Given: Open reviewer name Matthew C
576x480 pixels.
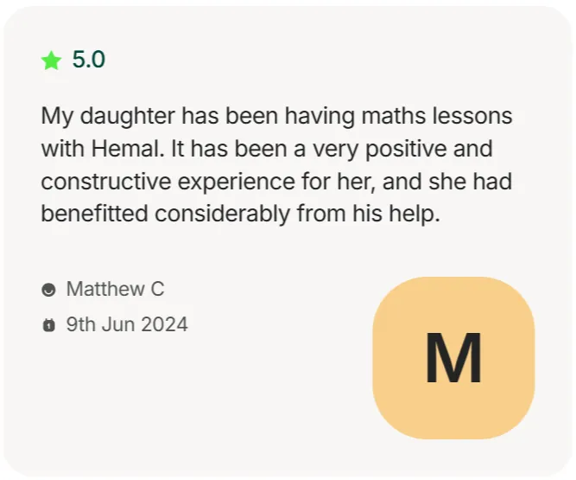Looking at the screenshot, I should click(116, 289).
